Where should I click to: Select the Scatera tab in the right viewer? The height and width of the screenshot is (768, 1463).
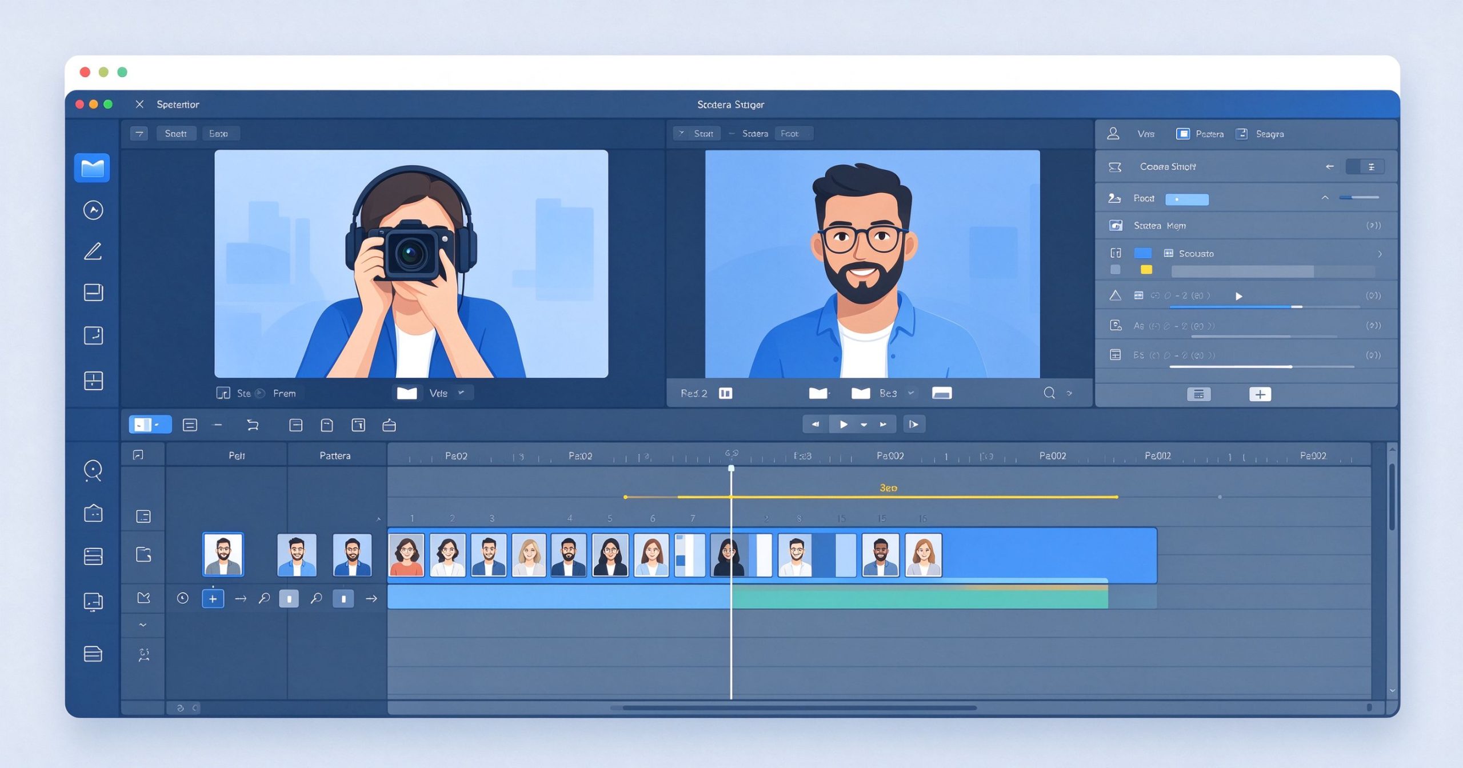tap(755, 133)
